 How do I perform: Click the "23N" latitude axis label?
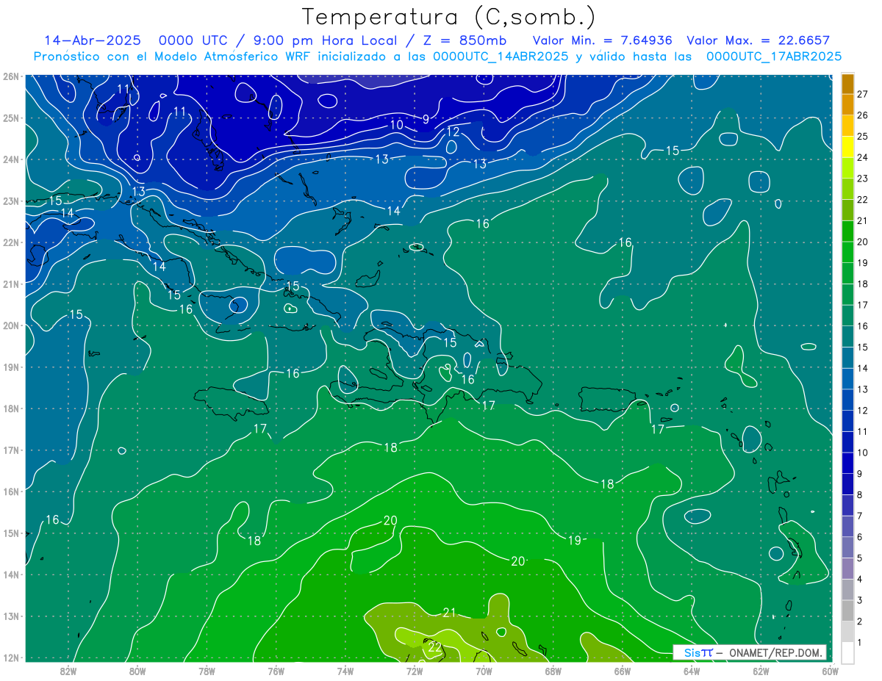(x=10, y=201)
